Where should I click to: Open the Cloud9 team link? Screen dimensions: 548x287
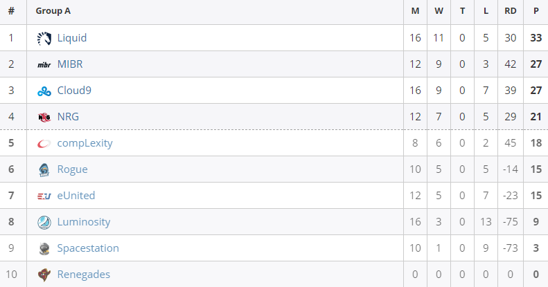pos(74,91)
